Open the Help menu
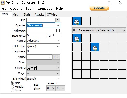 pos(59,9)
